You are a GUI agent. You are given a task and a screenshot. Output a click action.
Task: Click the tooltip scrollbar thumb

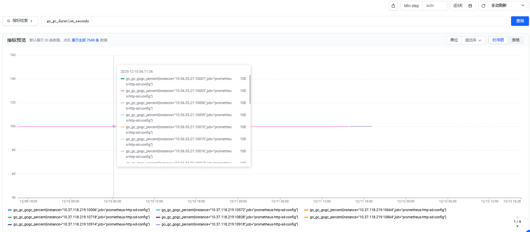pyautogui.click(x=250, y=89)
